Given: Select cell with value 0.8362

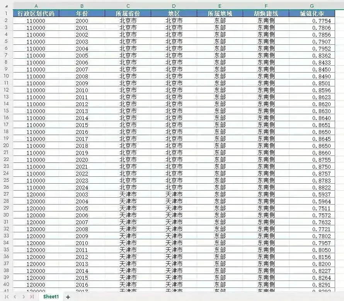Looking at the screenshot, I should (312, 56).
